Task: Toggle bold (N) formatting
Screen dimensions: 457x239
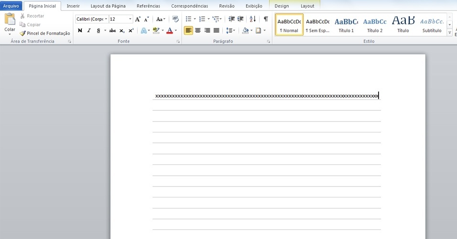Action: click(x=80, y=30)
